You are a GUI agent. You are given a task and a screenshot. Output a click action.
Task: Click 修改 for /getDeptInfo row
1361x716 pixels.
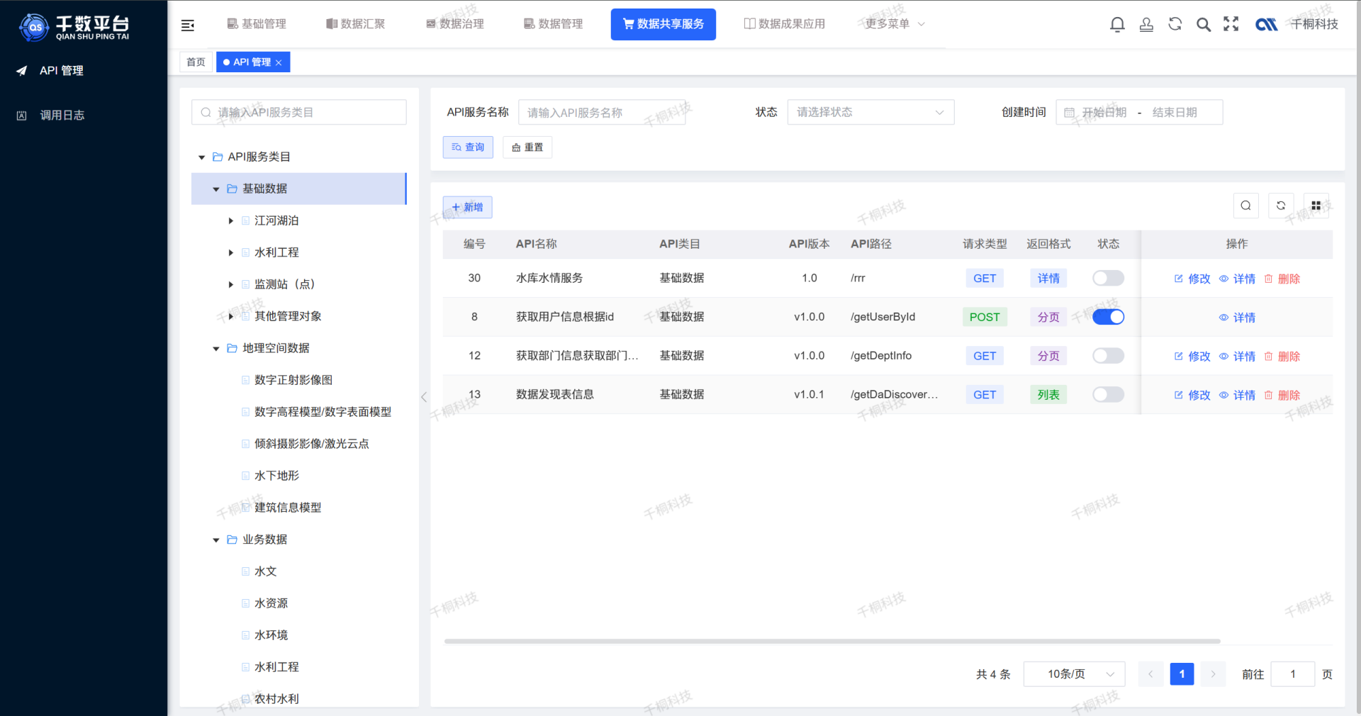1192,356
